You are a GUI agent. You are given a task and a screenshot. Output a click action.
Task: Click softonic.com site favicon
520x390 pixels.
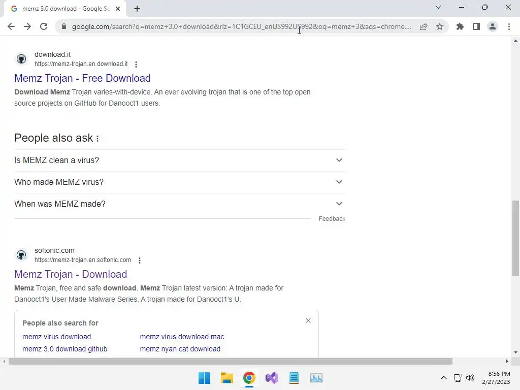pos(21,255)
